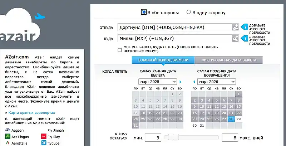
Task: Select 24 in the март 2025 calendar
Action: (135, 119)
